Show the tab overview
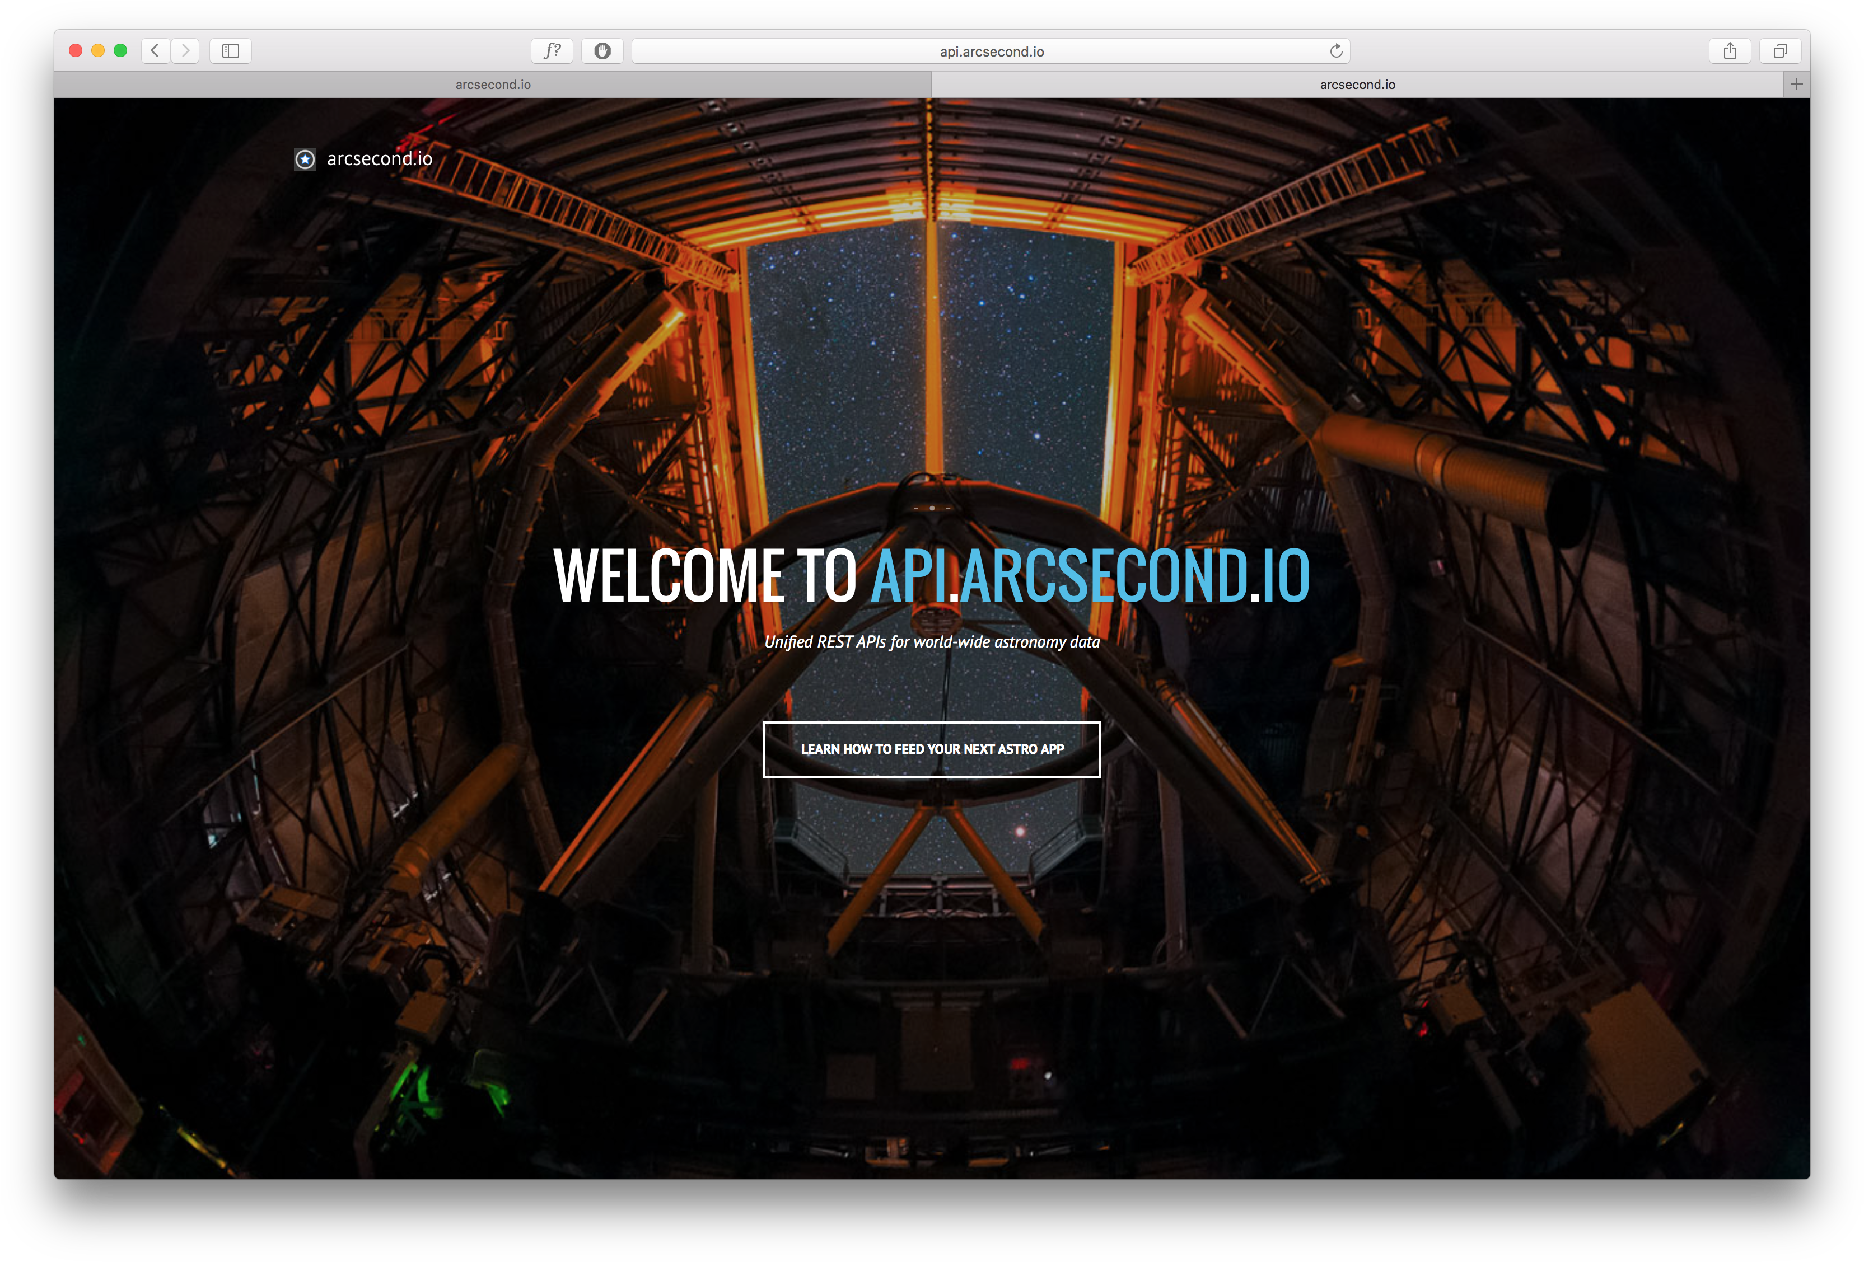The height and width of the screenshot is (1262, 1864). [x=1780, y=50]
